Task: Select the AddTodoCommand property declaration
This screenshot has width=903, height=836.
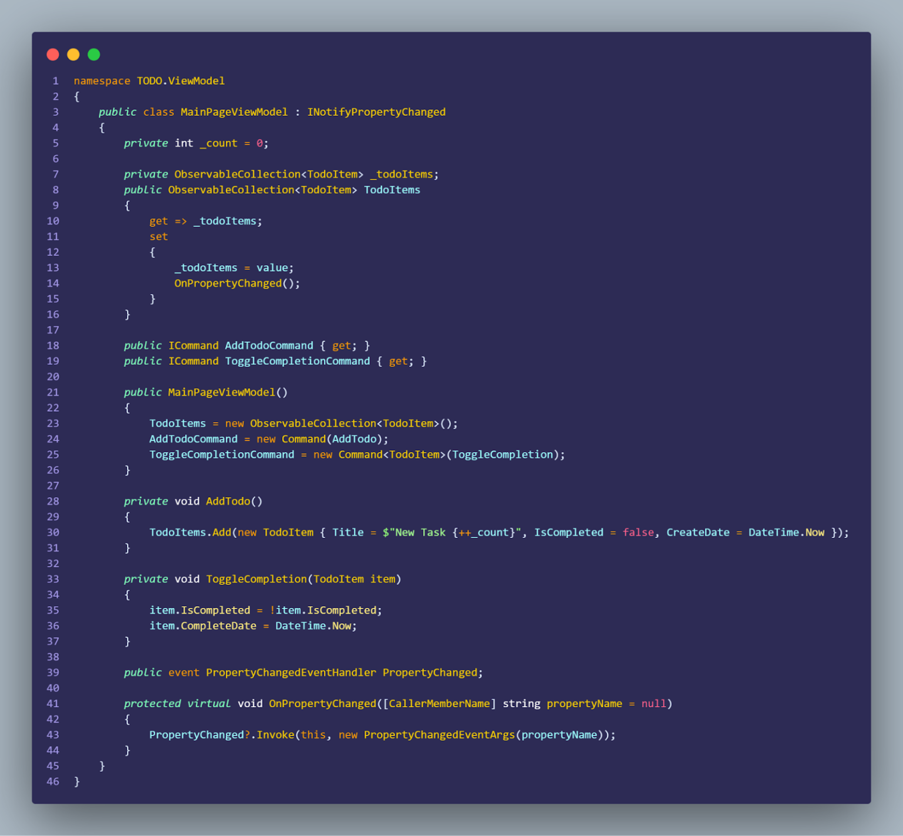Action: pyautogui.click(x=247, y=345)
